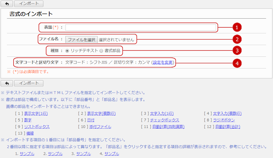
Task: Select the 書式部品 radio button
Action: (x=101, y=51)
